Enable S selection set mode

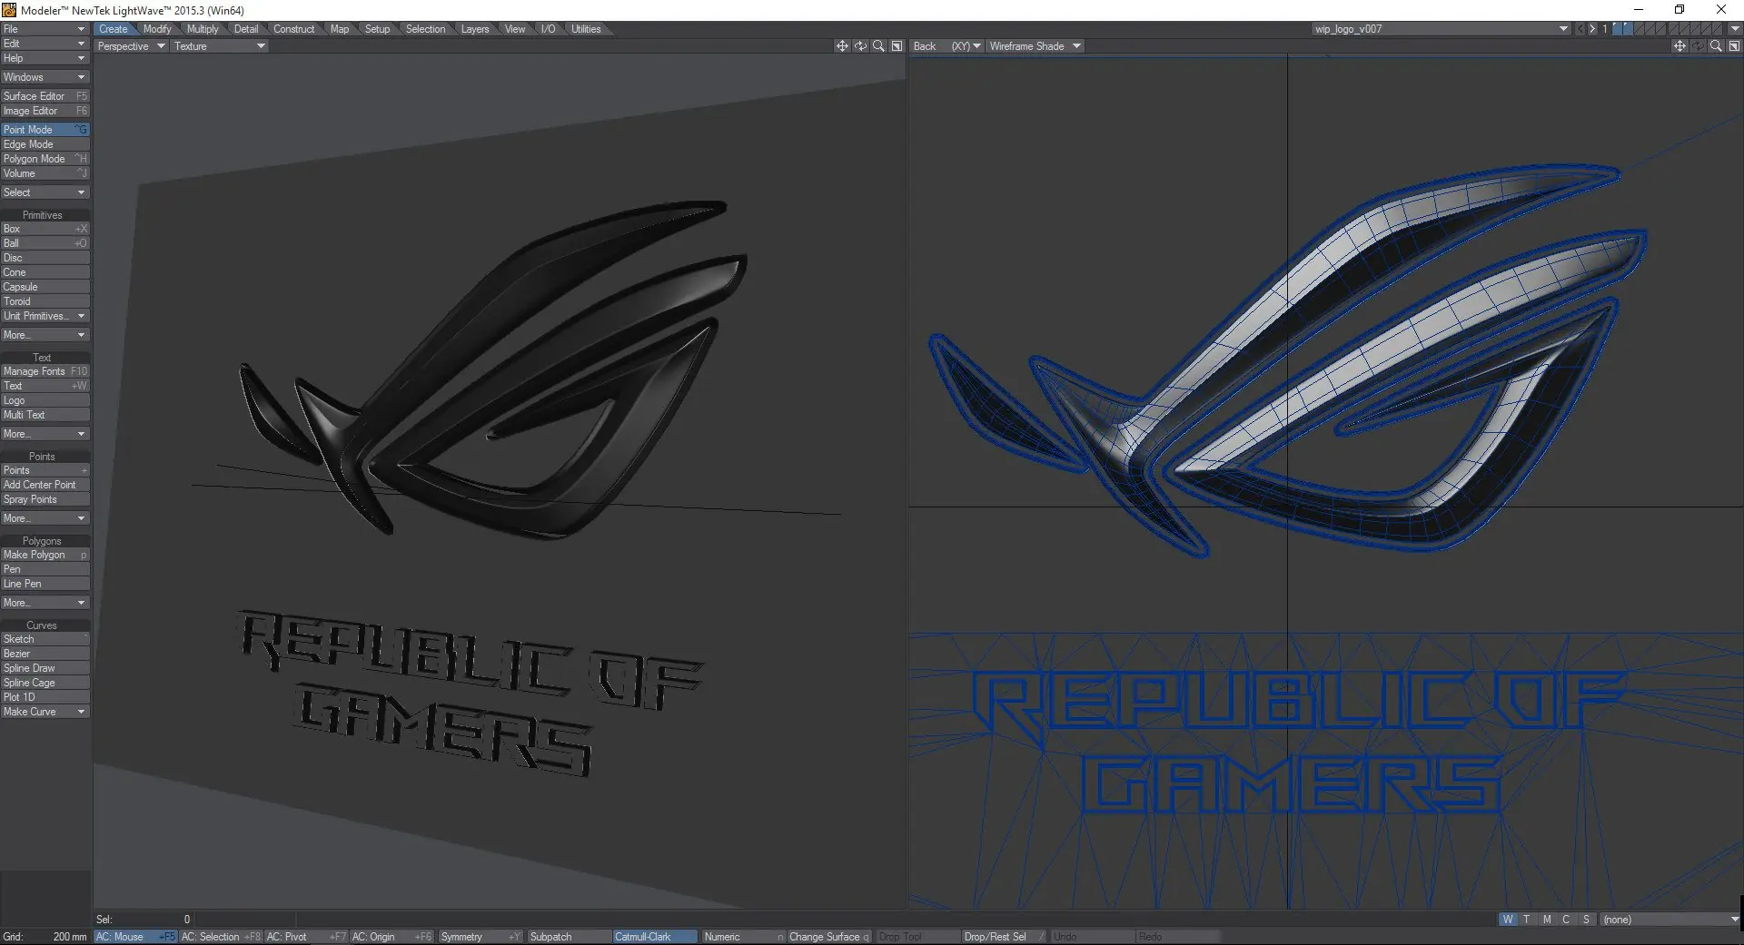pyautogui.click(x=1586, y=920)
